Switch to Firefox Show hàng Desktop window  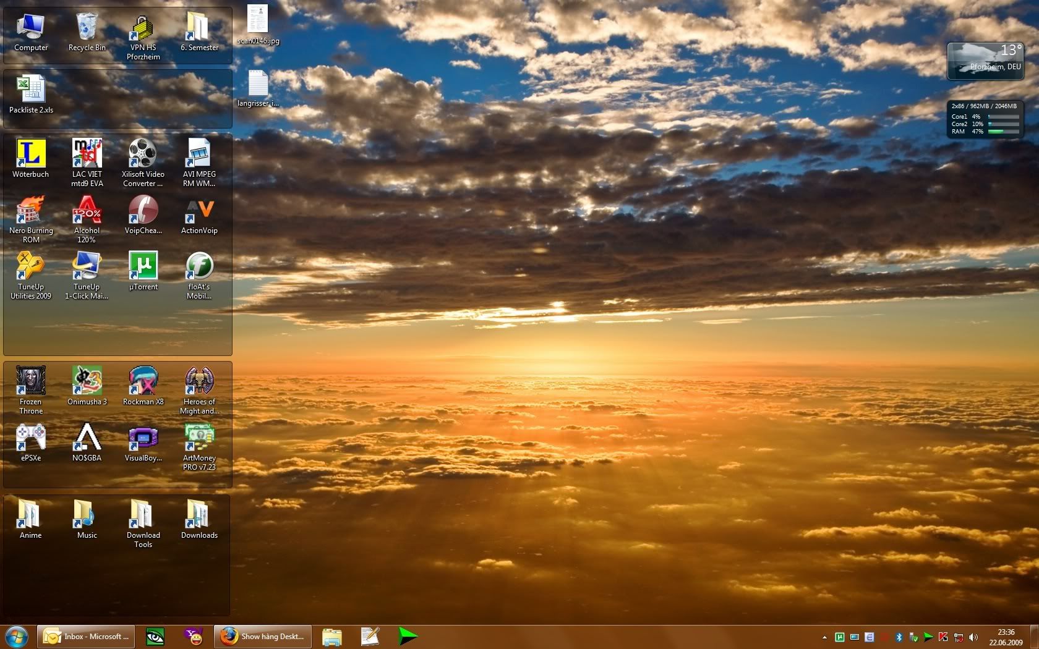click(x=263, y=637)
